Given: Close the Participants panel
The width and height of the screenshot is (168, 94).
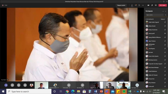Looking at the screenshot, I should point(166,11).
